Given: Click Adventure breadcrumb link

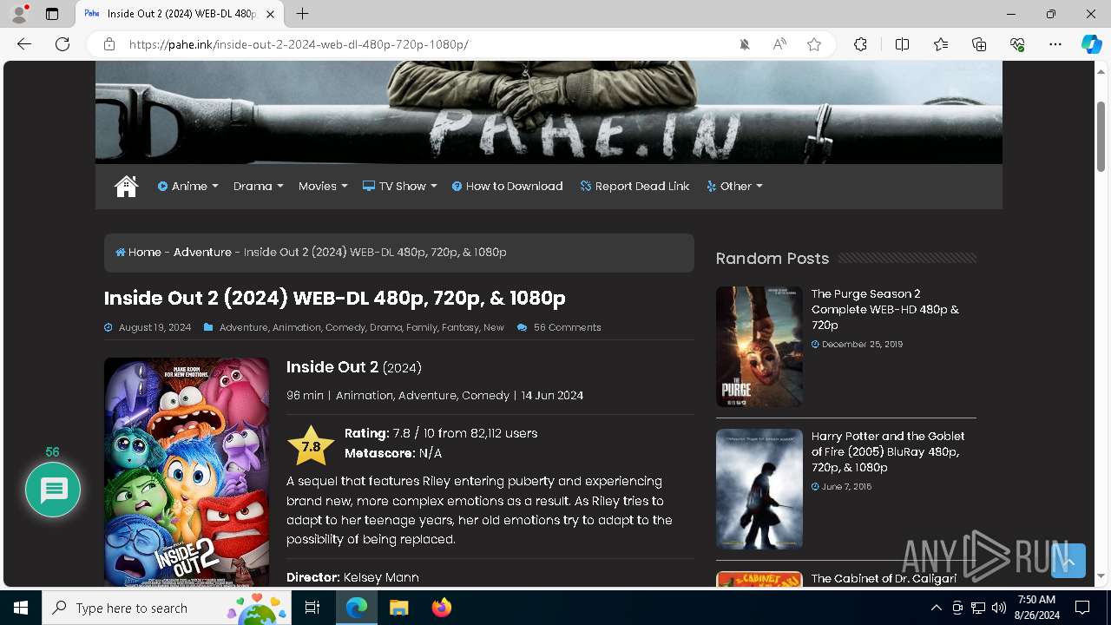Looking at the screenshot, I should (202, 252).
